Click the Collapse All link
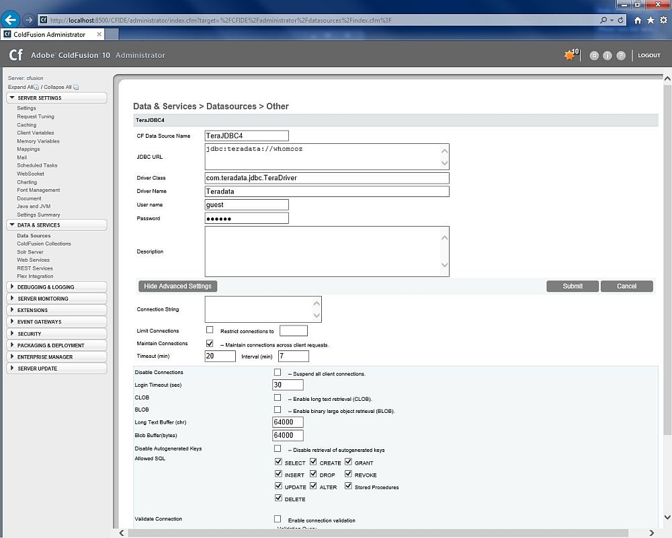This screenshot has width=672, height=538. coord(57,87)
